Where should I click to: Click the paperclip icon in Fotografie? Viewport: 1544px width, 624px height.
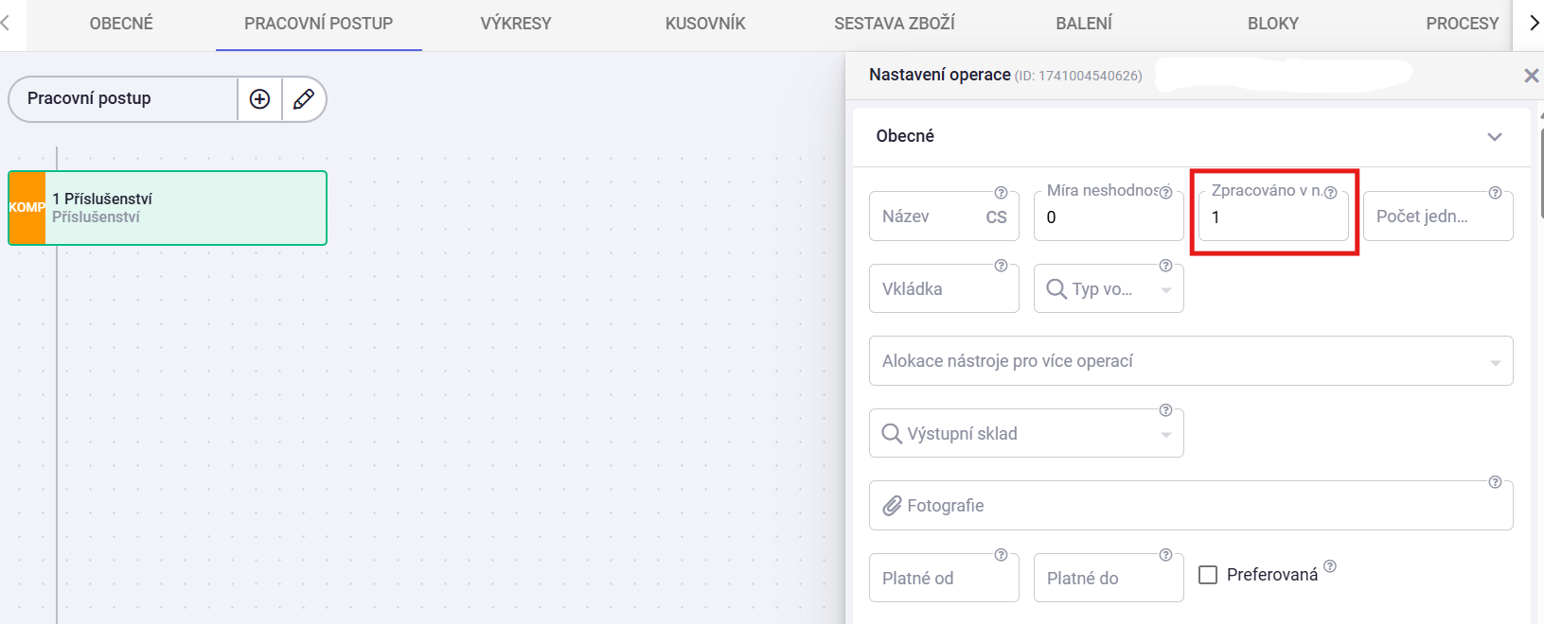click(892, 506)
